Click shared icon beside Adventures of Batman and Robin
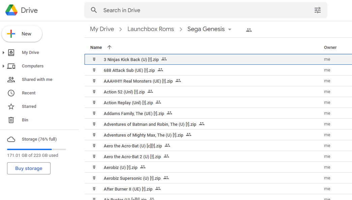The width and height of the screenshot is (352, 200). point(202,124)
